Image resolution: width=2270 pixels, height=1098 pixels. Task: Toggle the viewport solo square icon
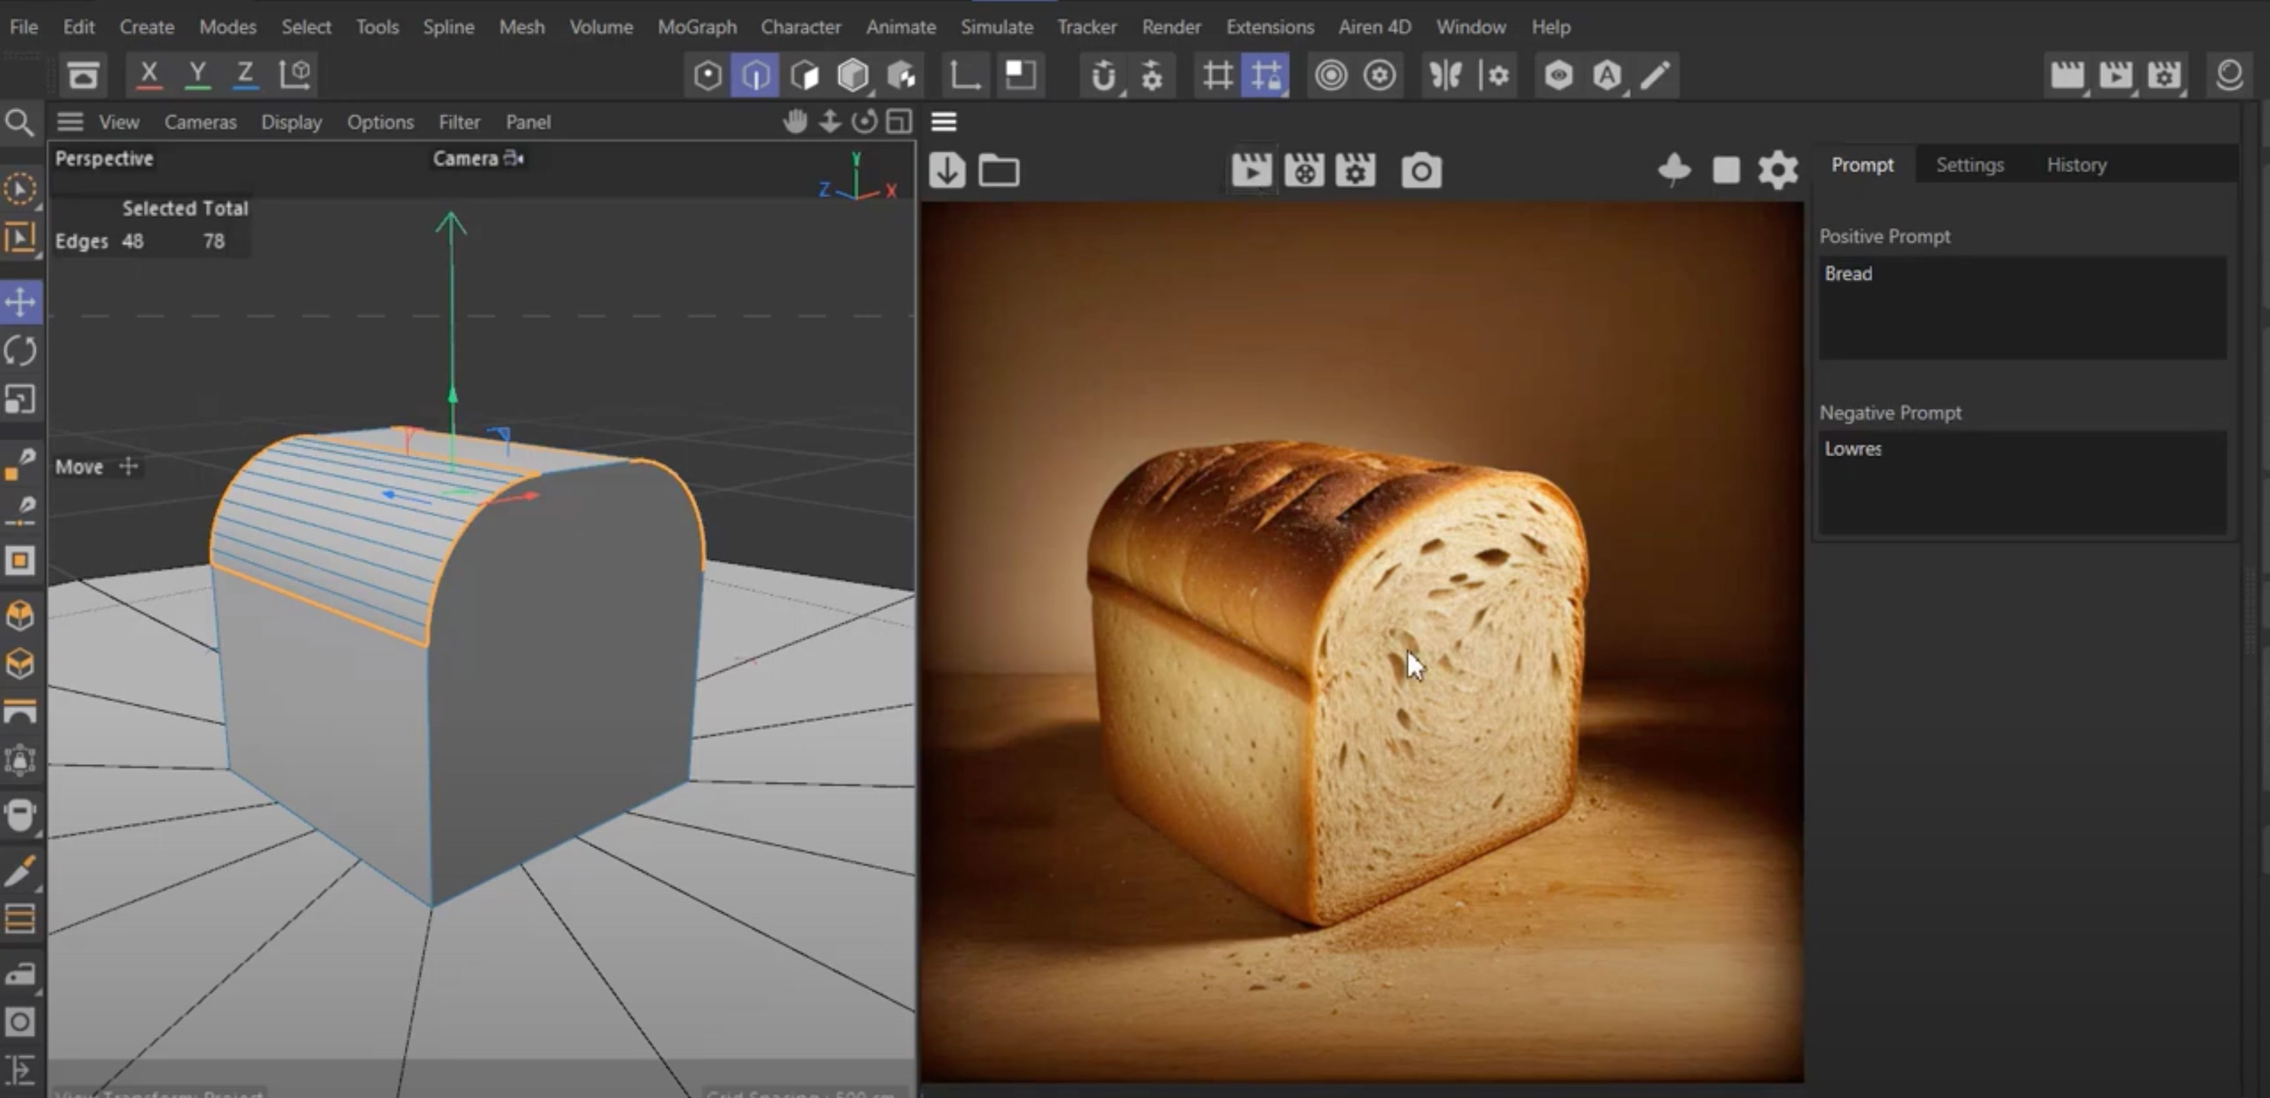[1019, 76]
